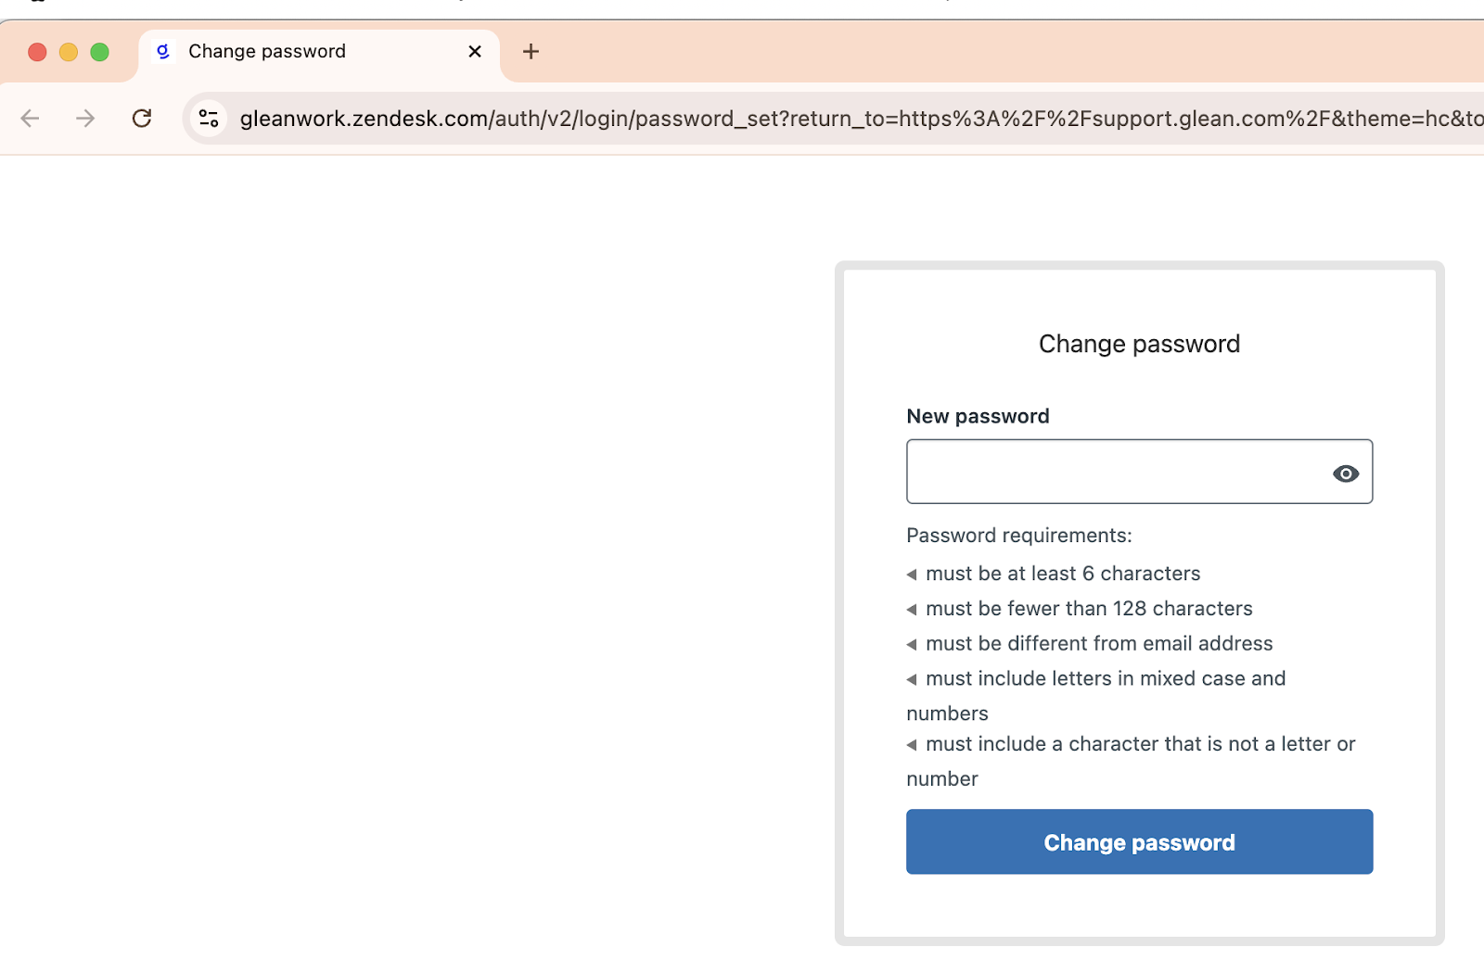Reload the current page
Viewport: 1484px width, 960px height.
click(x=141, y=118)
